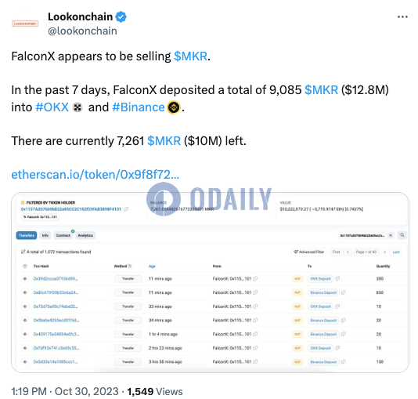418x399 pixels.
Task: Copy the FalconX holder address icon
Action: tap(126, 209)
